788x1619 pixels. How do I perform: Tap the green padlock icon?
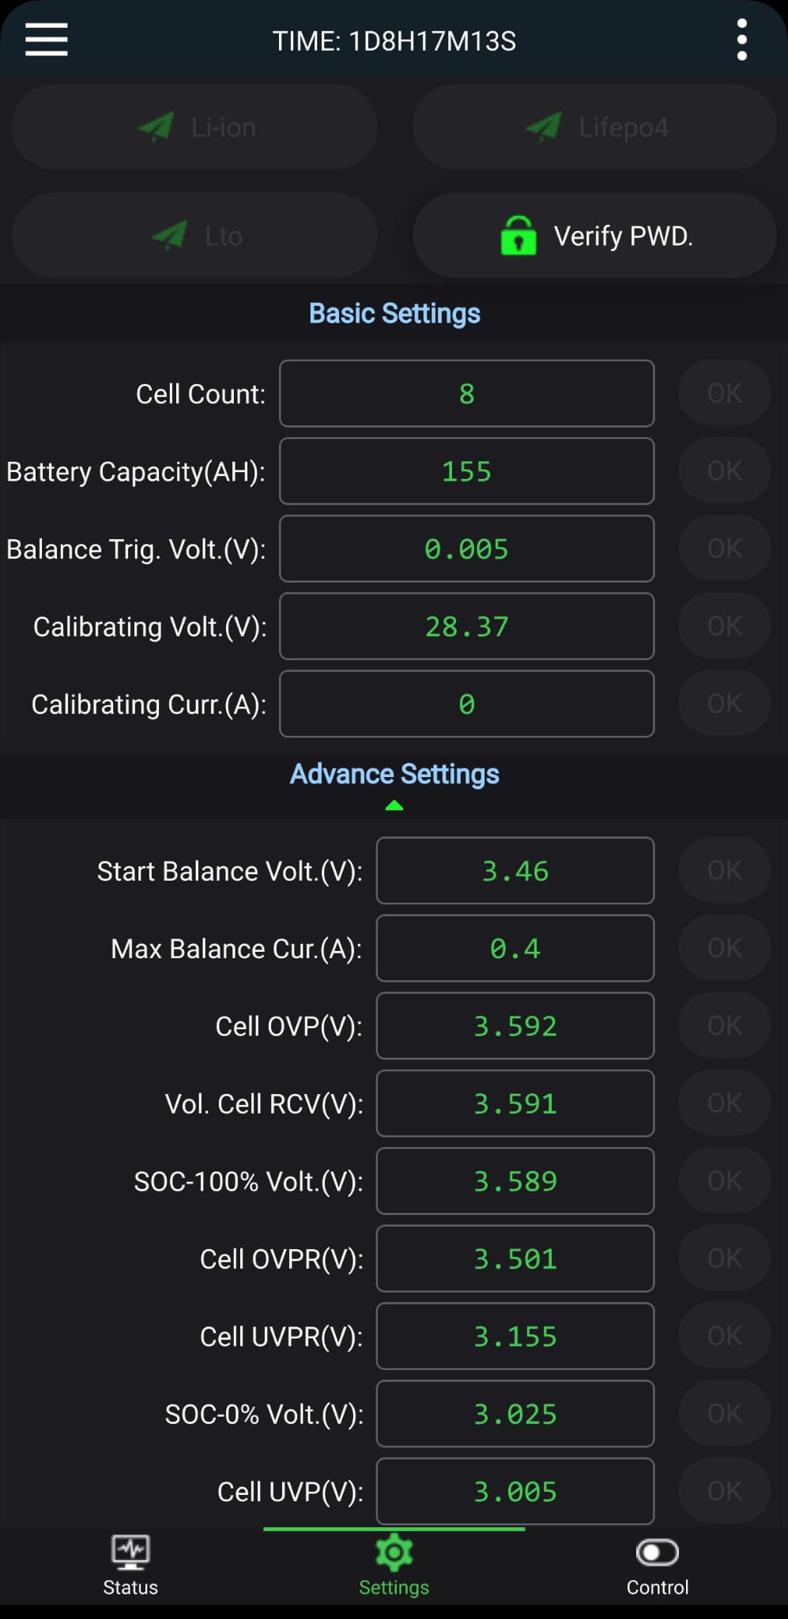518,236
